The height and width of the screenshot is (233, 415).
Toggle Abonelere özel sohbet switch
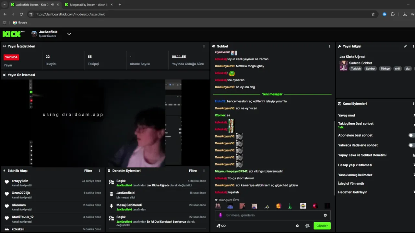(x=411, y=135)
